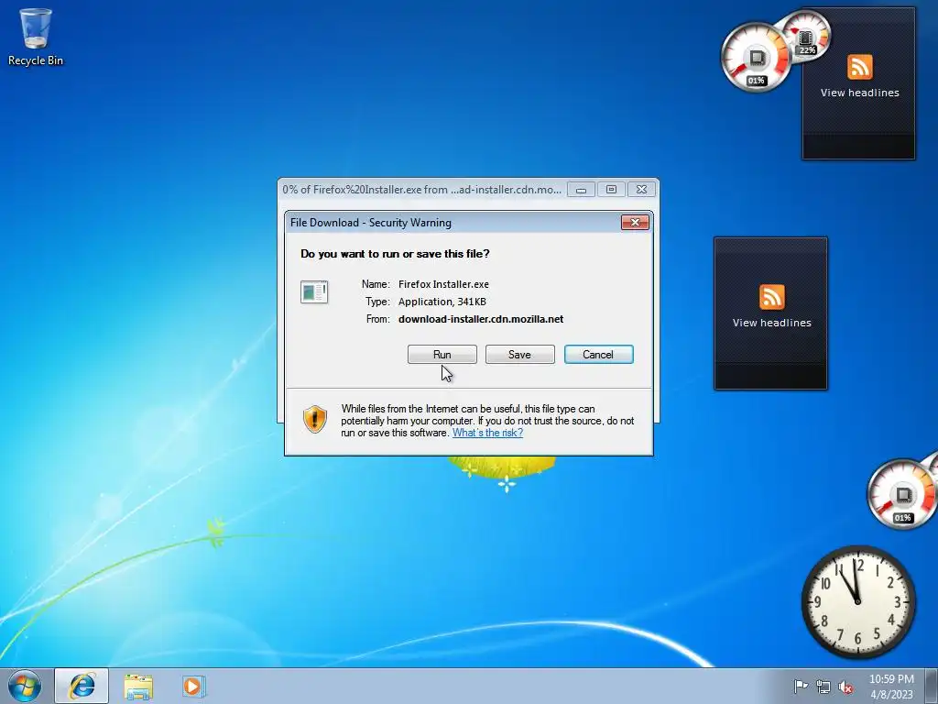Click the memory meter showing 22%

806,36
